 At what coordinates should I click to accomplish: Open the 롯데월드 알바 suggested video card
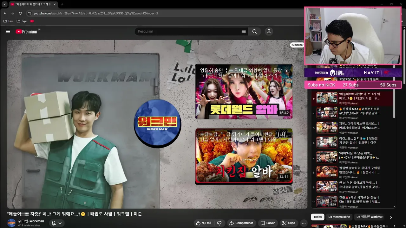pos(244,92)
